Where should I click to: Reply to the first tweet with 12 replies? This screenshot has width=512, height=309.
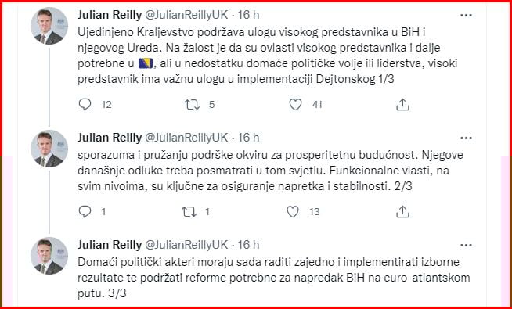coord(85,104)
